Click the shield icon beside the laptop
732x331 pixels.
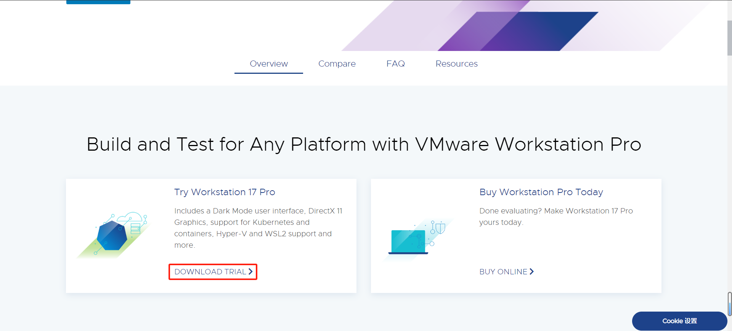coord(440,228)
